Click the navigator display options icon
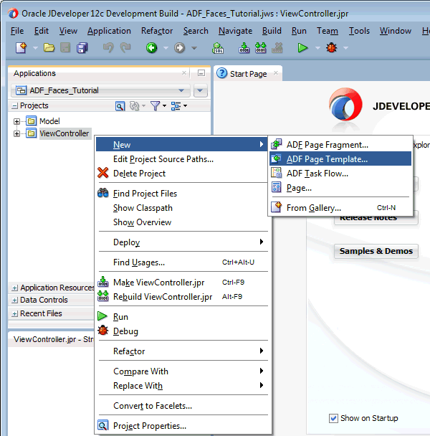 pyautogui.click(x=176, y=106)
